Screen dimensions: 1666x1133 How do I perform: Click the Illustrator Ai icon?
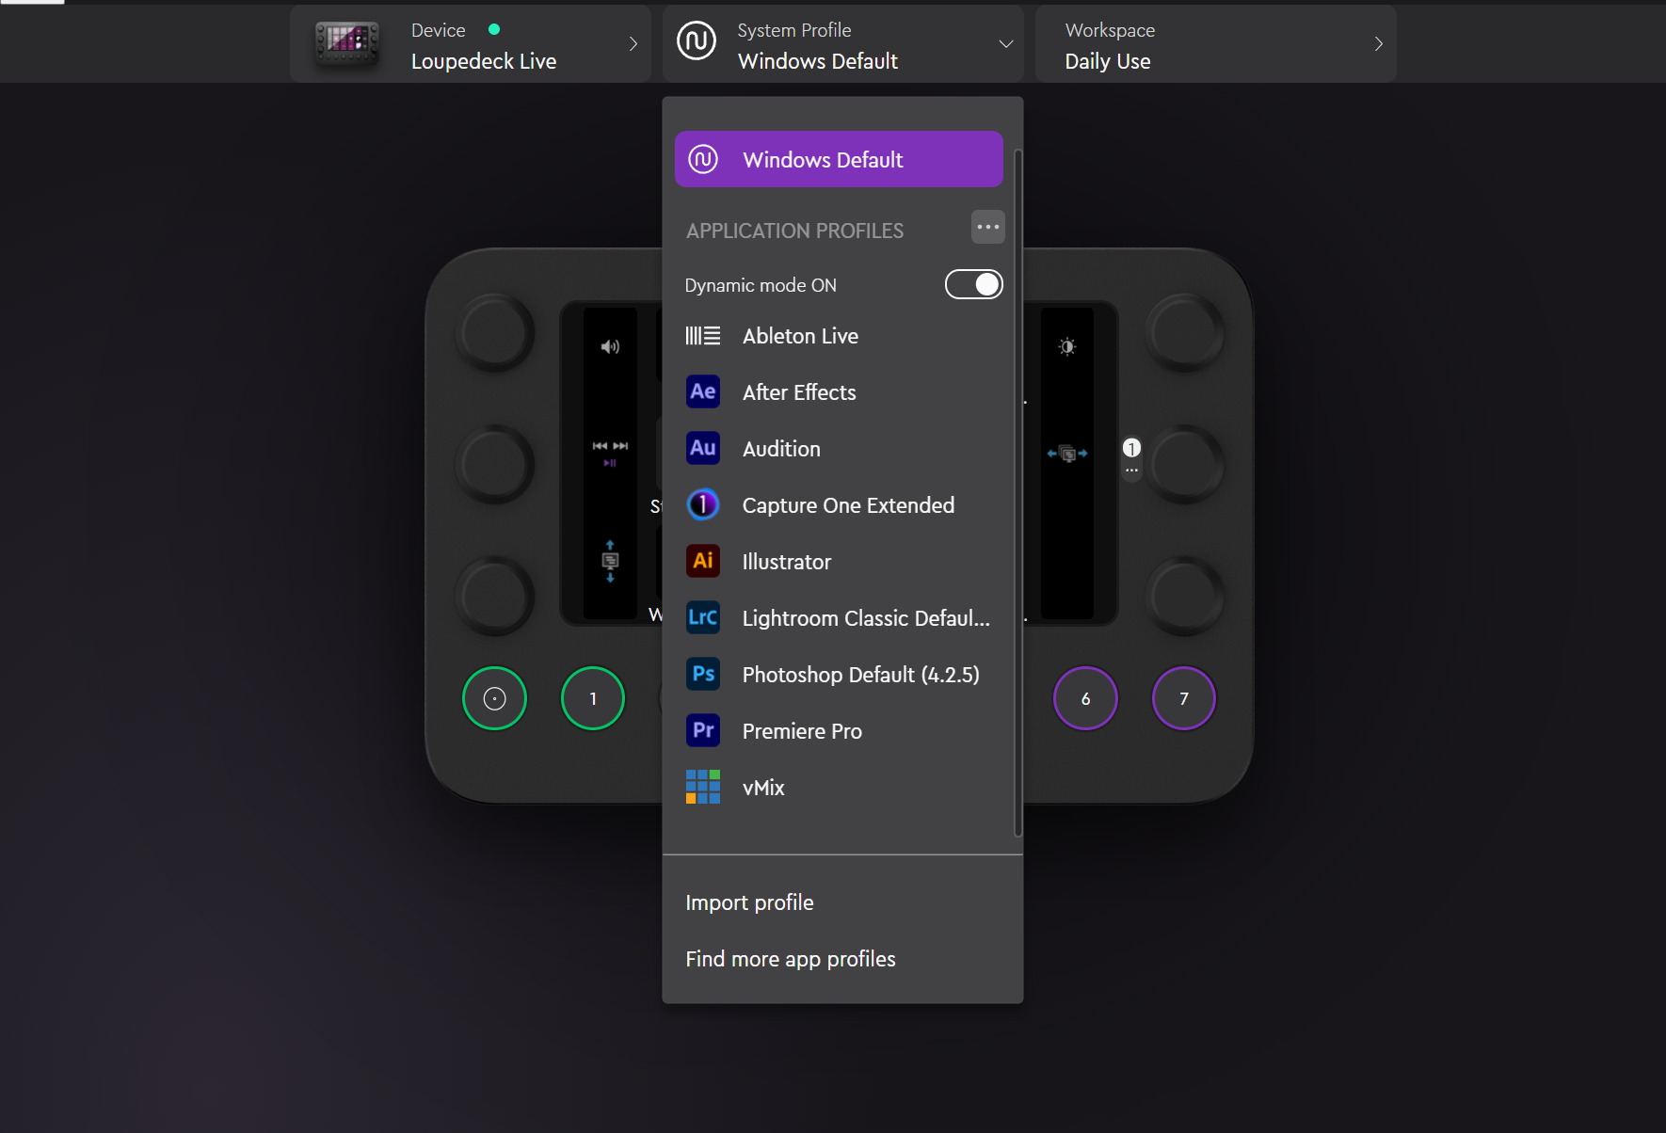[703, 561]
